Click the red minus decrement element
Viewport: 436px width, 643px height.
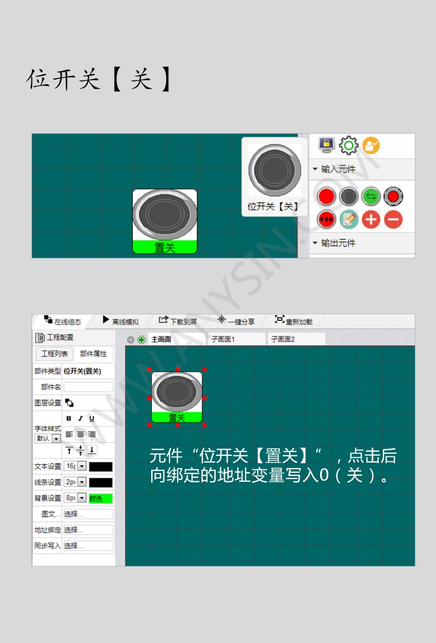(x=393, y=219)
